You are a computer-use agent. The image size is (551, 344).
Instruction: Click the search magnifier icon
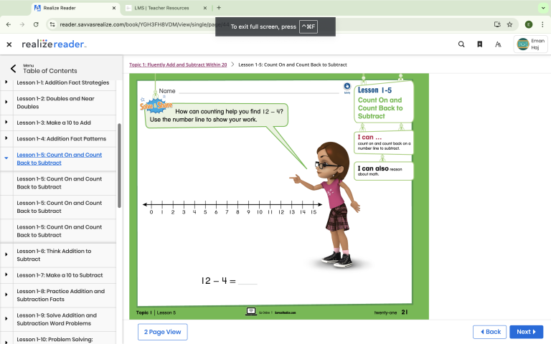pyautogui.click(x=461, y=44)
